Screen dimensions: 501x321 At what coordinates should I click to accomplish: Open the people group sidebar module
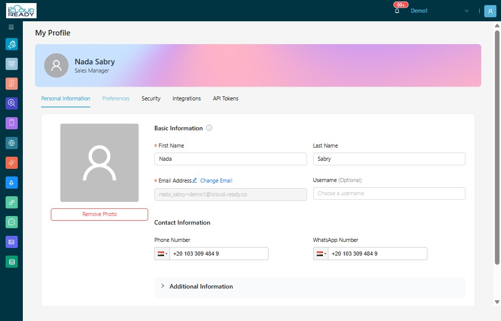tap(12, 64)
